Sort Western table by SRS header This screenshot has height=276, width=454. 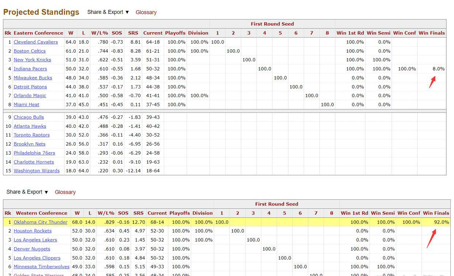(139, 213)
